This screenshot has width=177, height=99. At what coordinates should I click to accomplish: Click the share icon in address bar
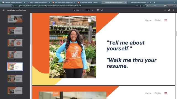pyautogui.click(x=140, y=6)
